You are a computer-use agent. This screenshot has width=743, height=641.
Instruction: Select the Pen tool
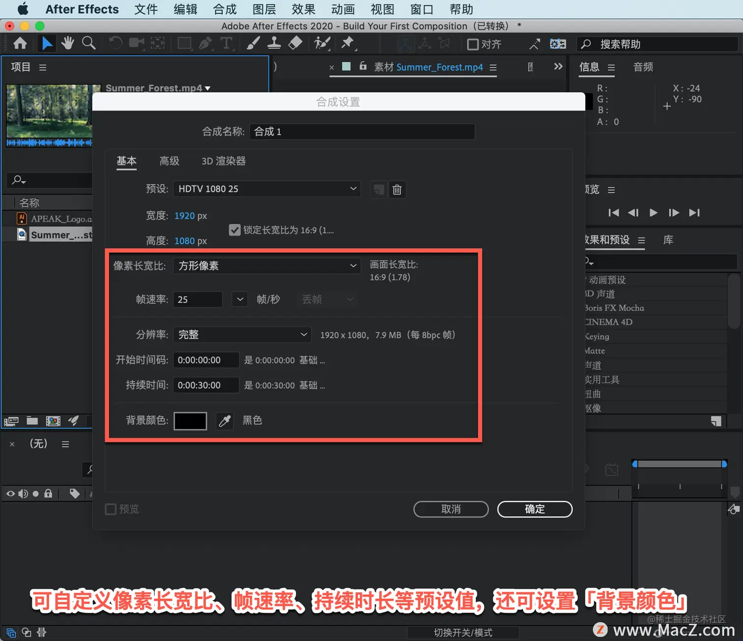(x=205, y=44)
